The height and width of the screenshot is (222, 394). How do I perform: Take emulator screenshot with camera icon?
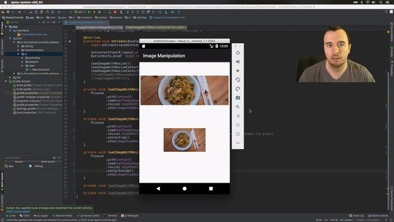tap(238, 97)
